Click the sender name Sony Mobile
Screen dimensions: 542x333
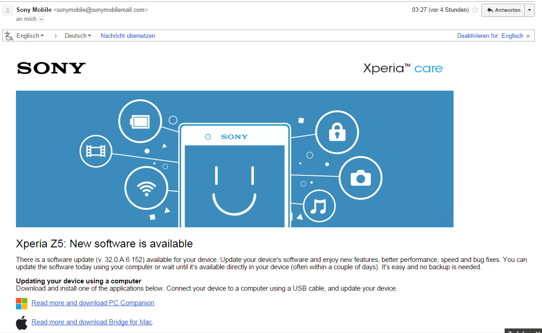(34, 10)
